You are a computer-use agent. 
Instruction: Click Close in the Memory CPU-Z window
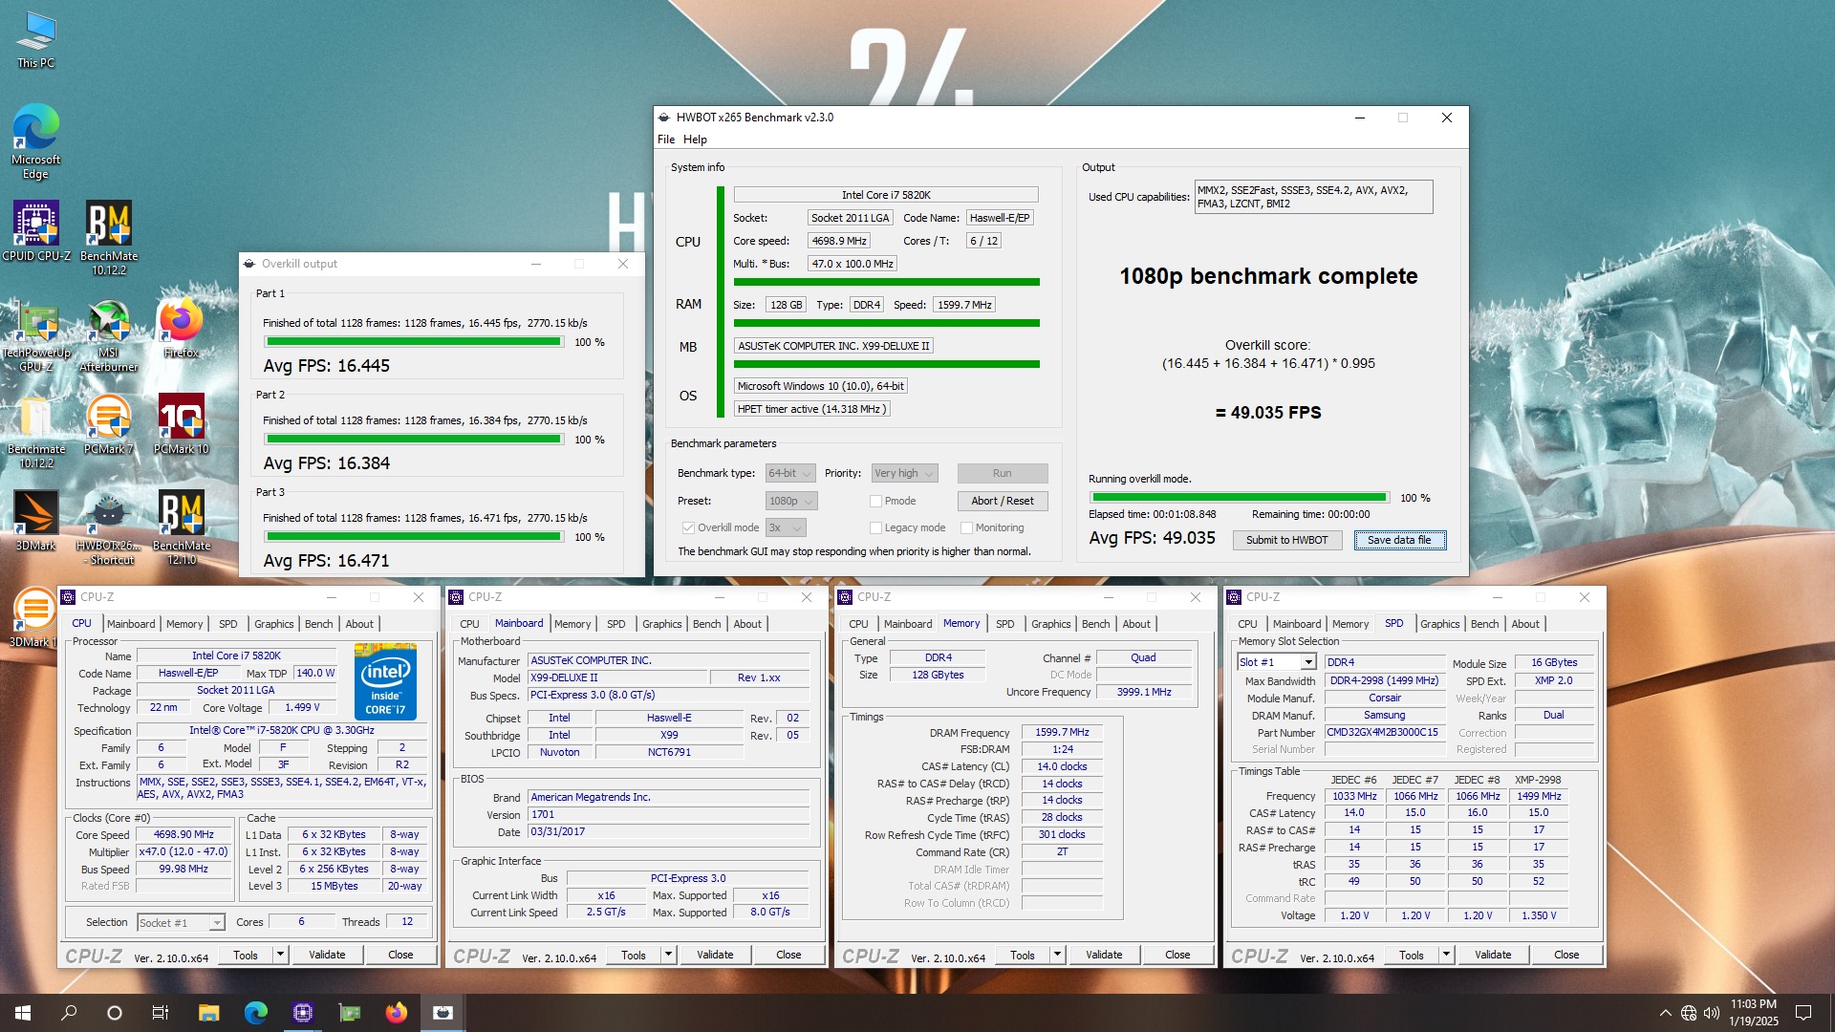(1177, 955)
